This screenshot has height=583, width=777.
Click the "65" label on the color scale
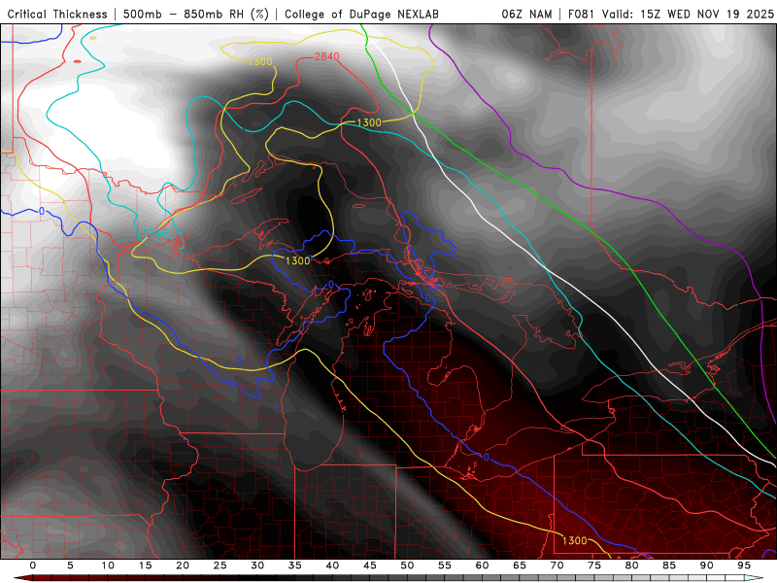pyautogui.click(x=520, y=566)
